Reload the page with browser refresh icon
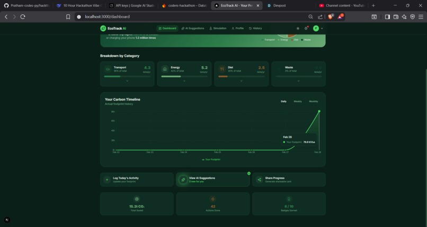Image resolution: width=427 pixels, height=227 pixels. [23, 16]
